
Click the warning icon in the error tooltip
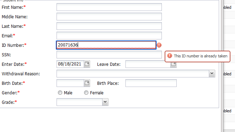[x=170, y=56]
